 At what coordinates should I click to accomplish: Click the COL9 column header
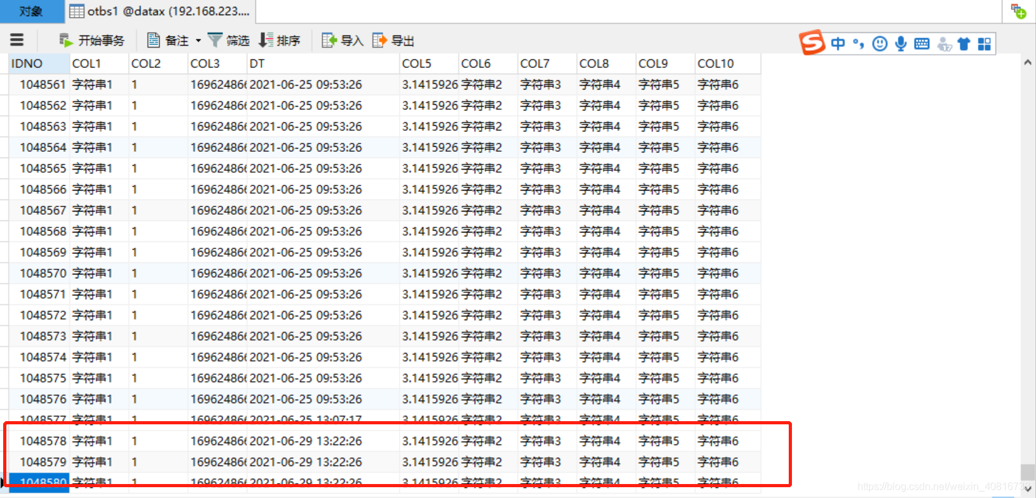pyautogui.click(x=665, y=64)
